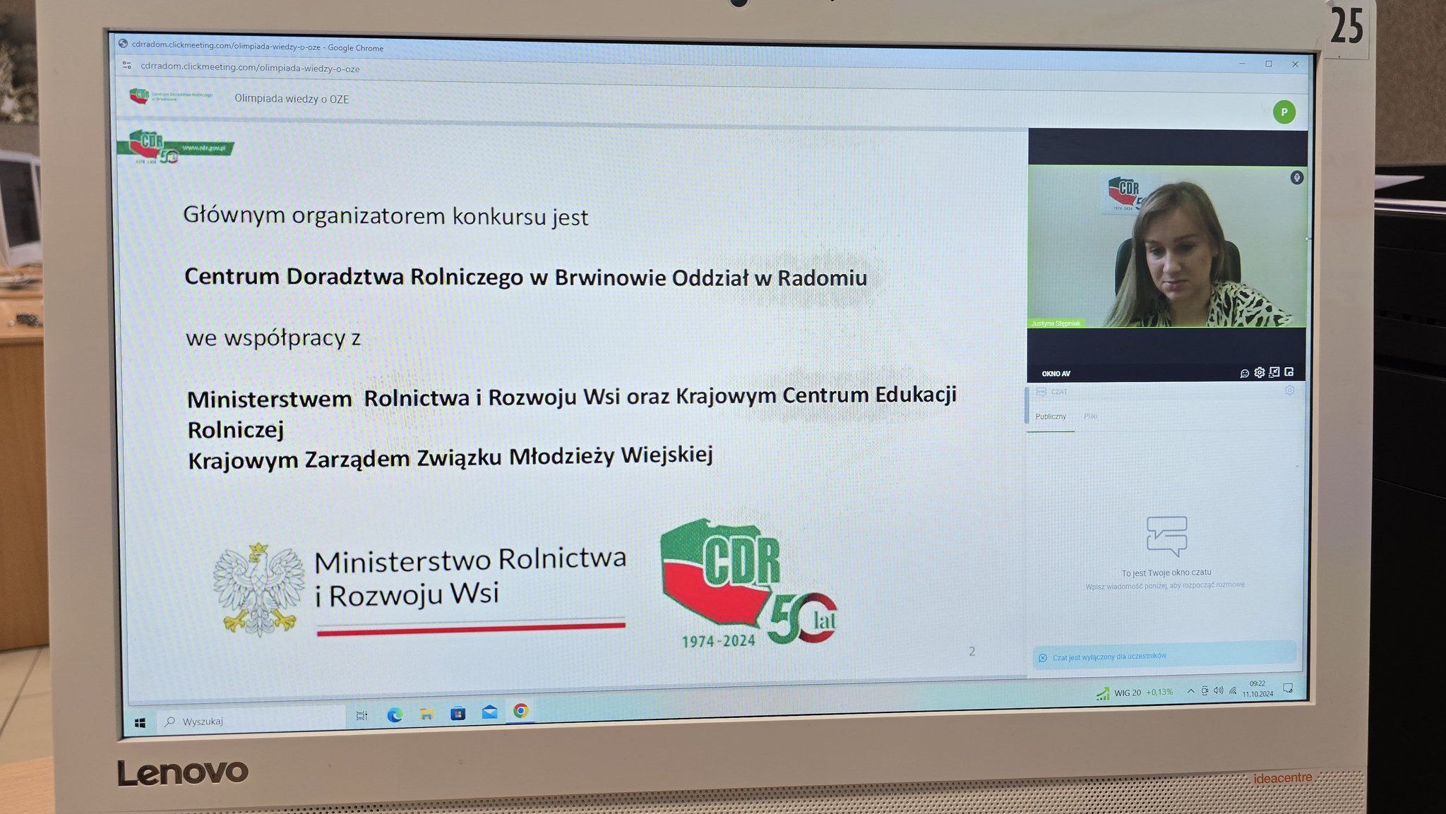Open AV window settings gear

pyautogui.click(x=1259, y=372)
